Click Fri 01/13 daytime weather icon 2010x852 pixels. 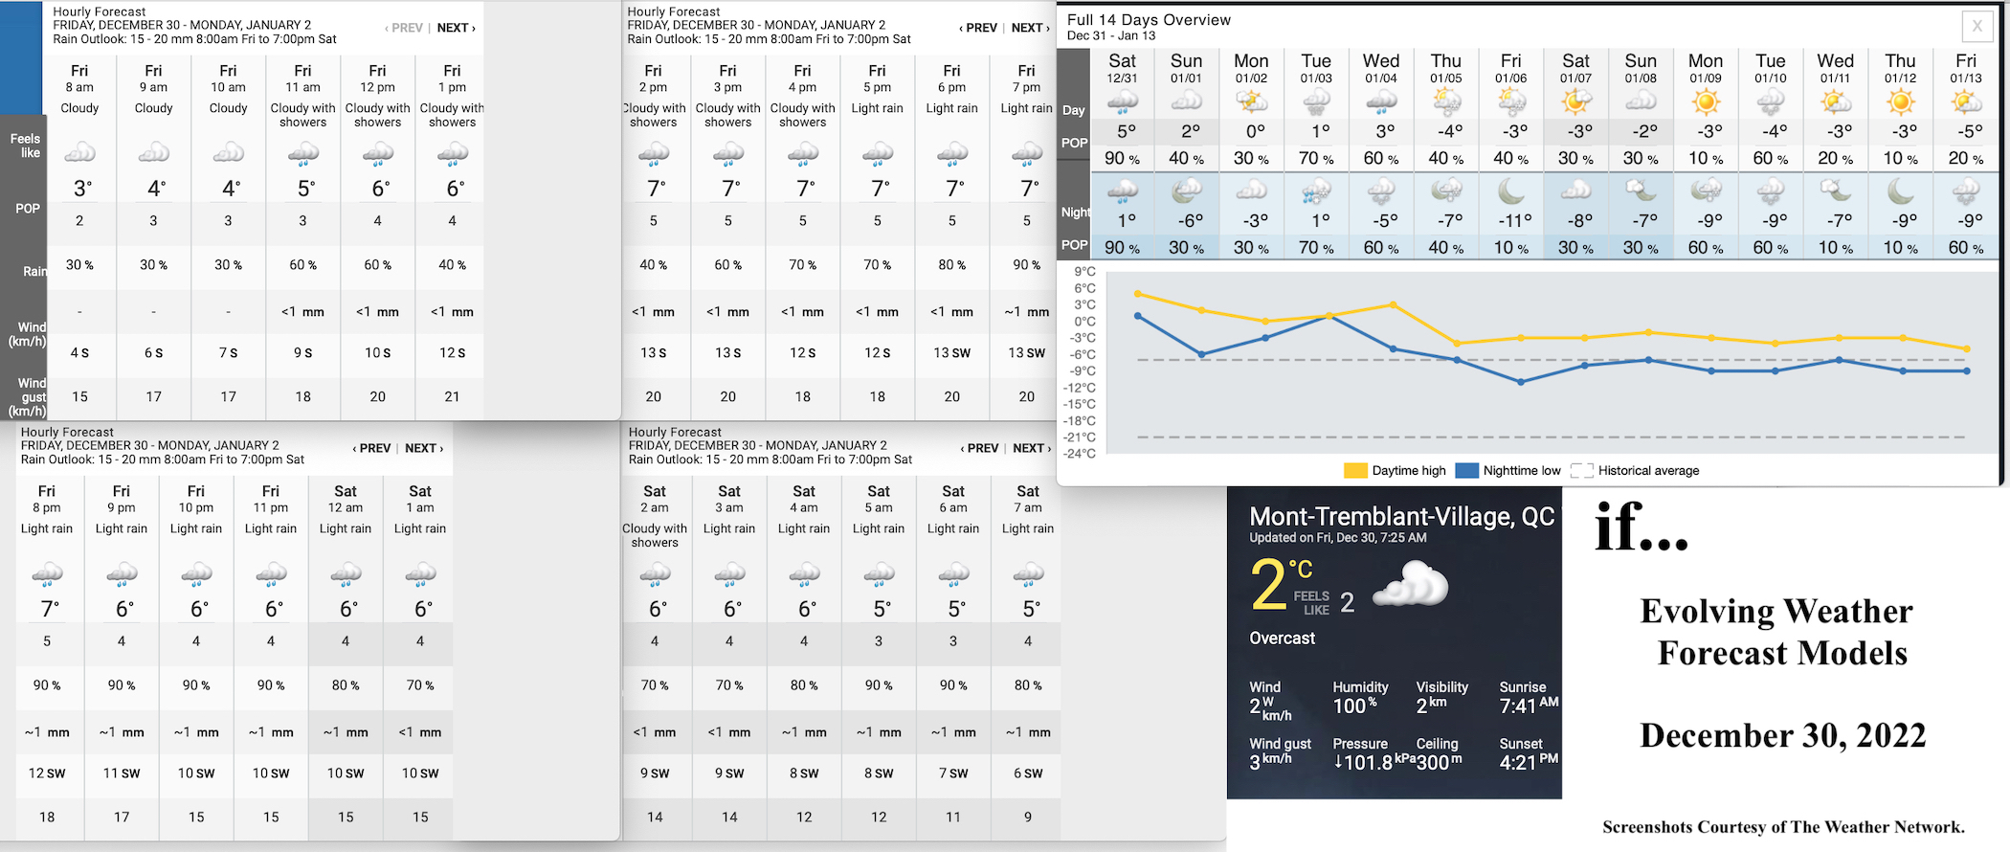[x=1966, y=101]
